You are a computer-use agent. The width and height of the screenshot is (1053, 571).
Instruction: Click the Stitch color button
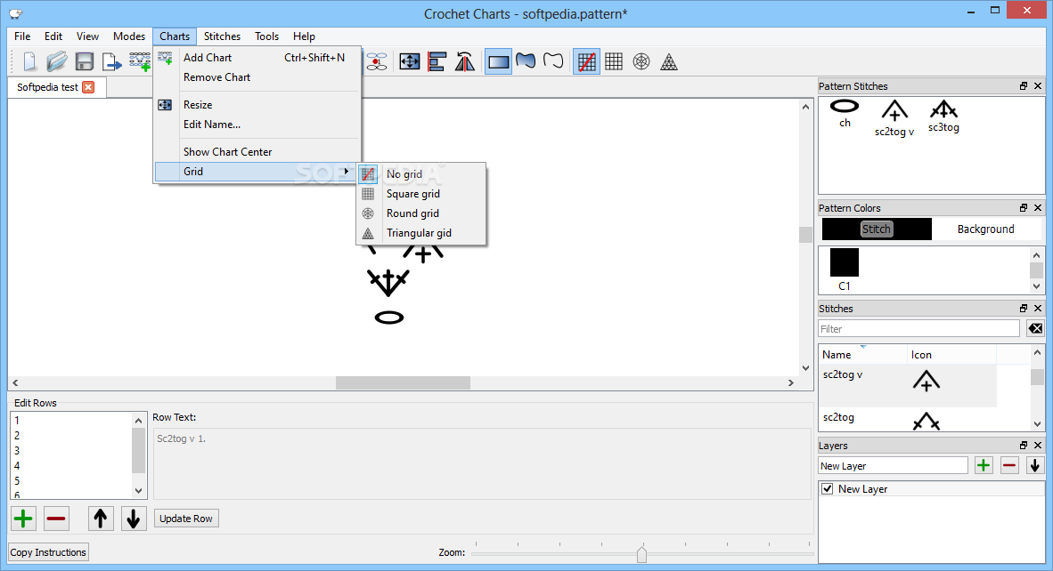877,229
